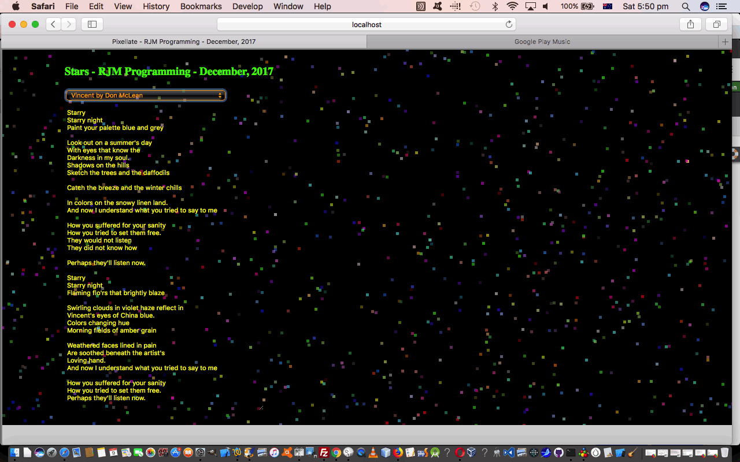This screenshot has width=740, height=462.
Task: Open Firefox in the Dock
Action: point(398,452)
